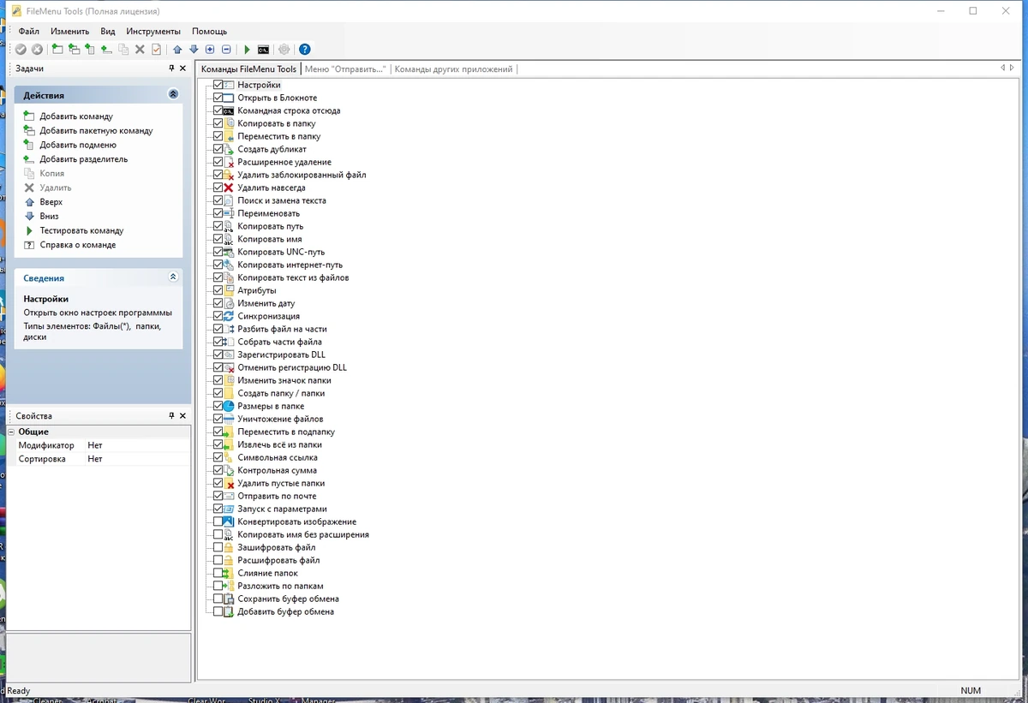Collapse the Общие properties group
The image size is (1028, 703).
coord(12,432)
